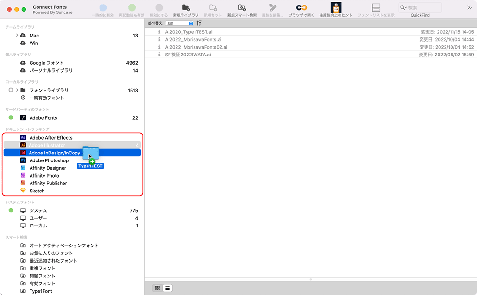This screenshot has width=477, height=295.
Task: Click the Google フォント count 4962
Action: 132,63
